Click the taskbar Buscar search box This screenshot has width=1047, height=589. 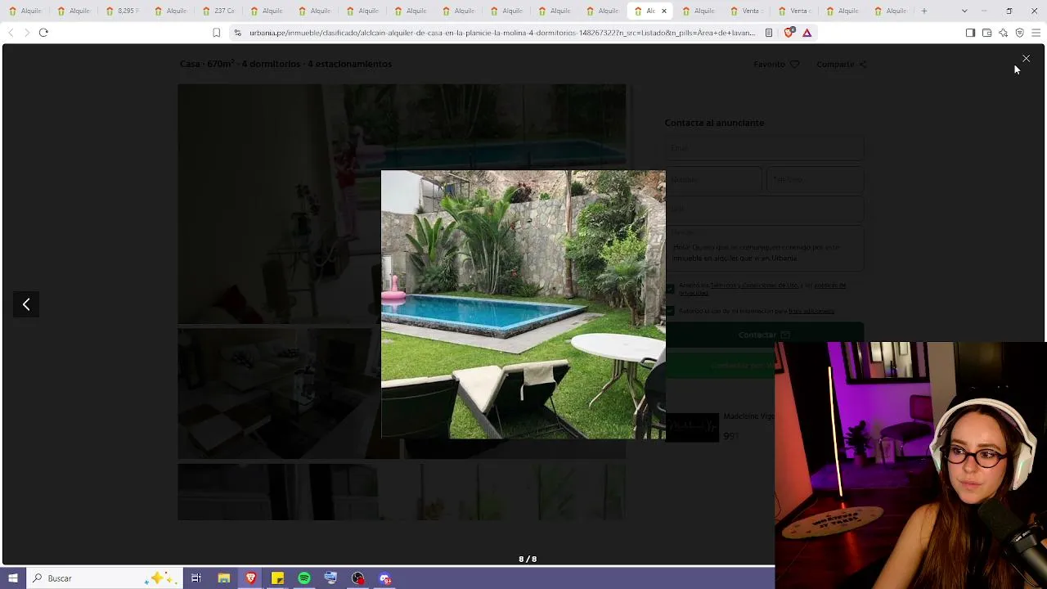(104, 578)
